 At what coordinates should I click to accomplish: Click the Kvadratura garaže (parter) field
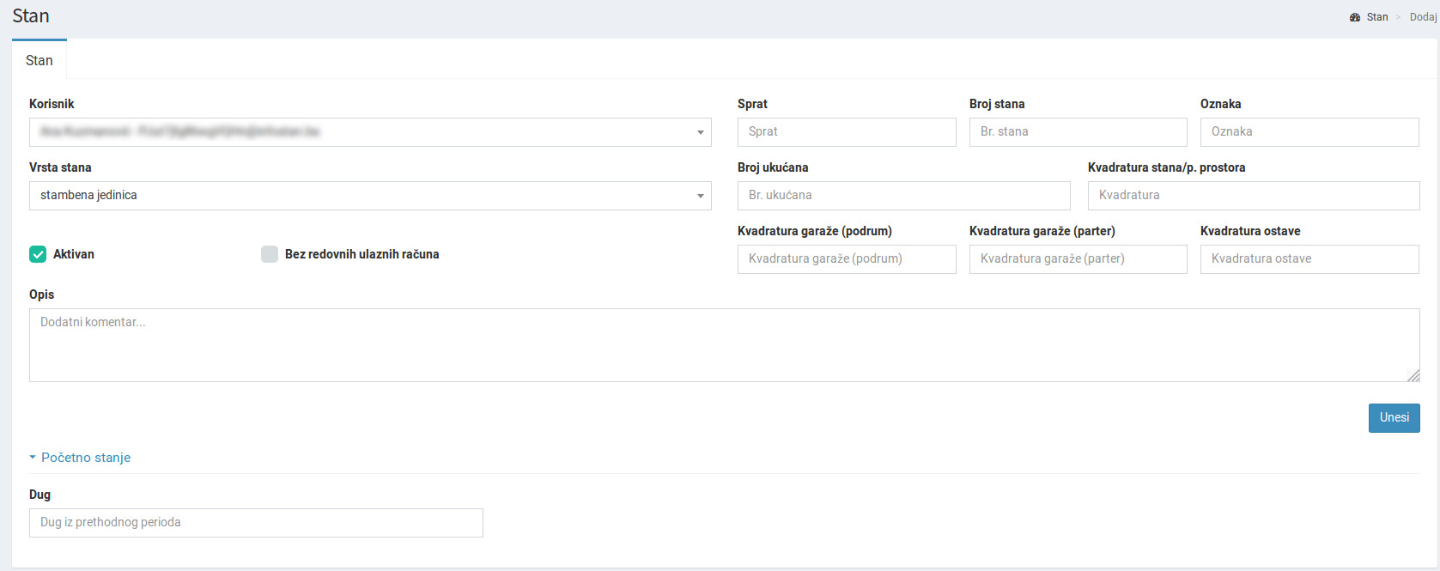click(1078, 259)
